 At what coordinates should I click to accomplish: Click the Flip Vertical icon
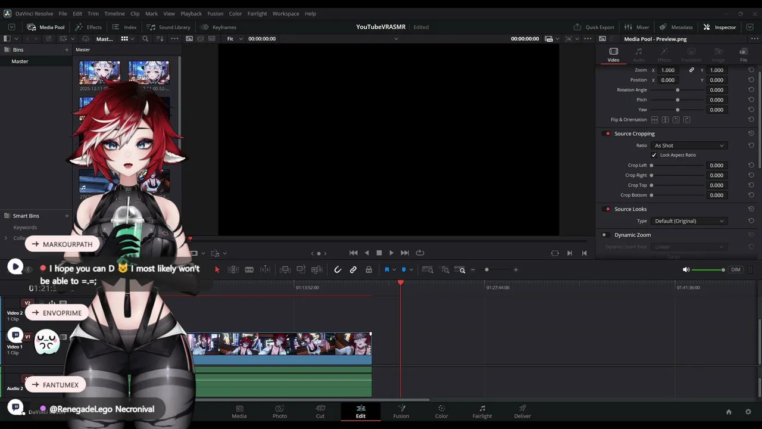click(x=666, y=120)
